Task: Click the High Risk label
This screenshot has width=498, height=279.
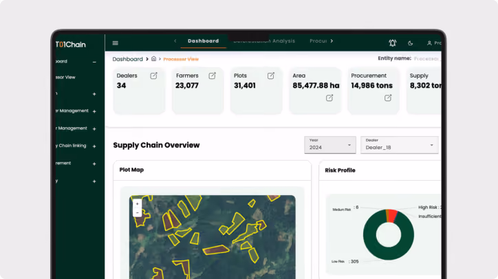Action: 429,208
